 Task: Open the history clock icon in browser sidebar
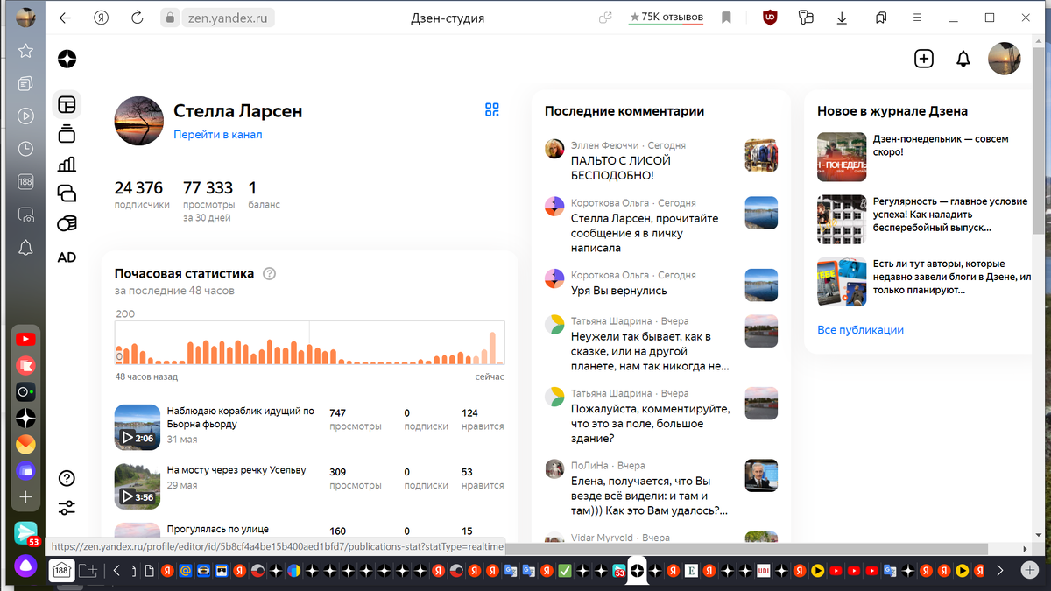point(25,149)
